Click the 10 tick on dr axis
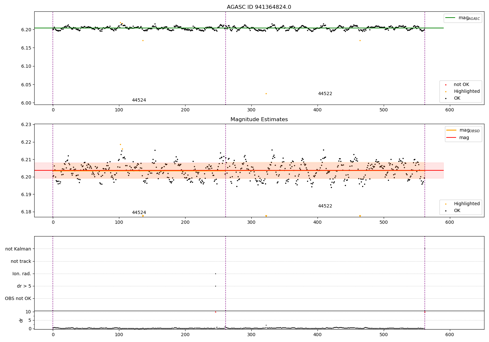Viewport: 489px width, 342px height. pyautogui.click(x=28, y=312)
